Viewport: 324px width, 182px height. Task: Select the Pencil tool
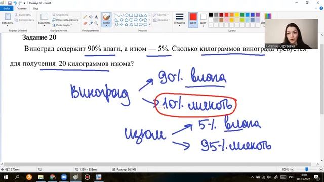(85, 17)
